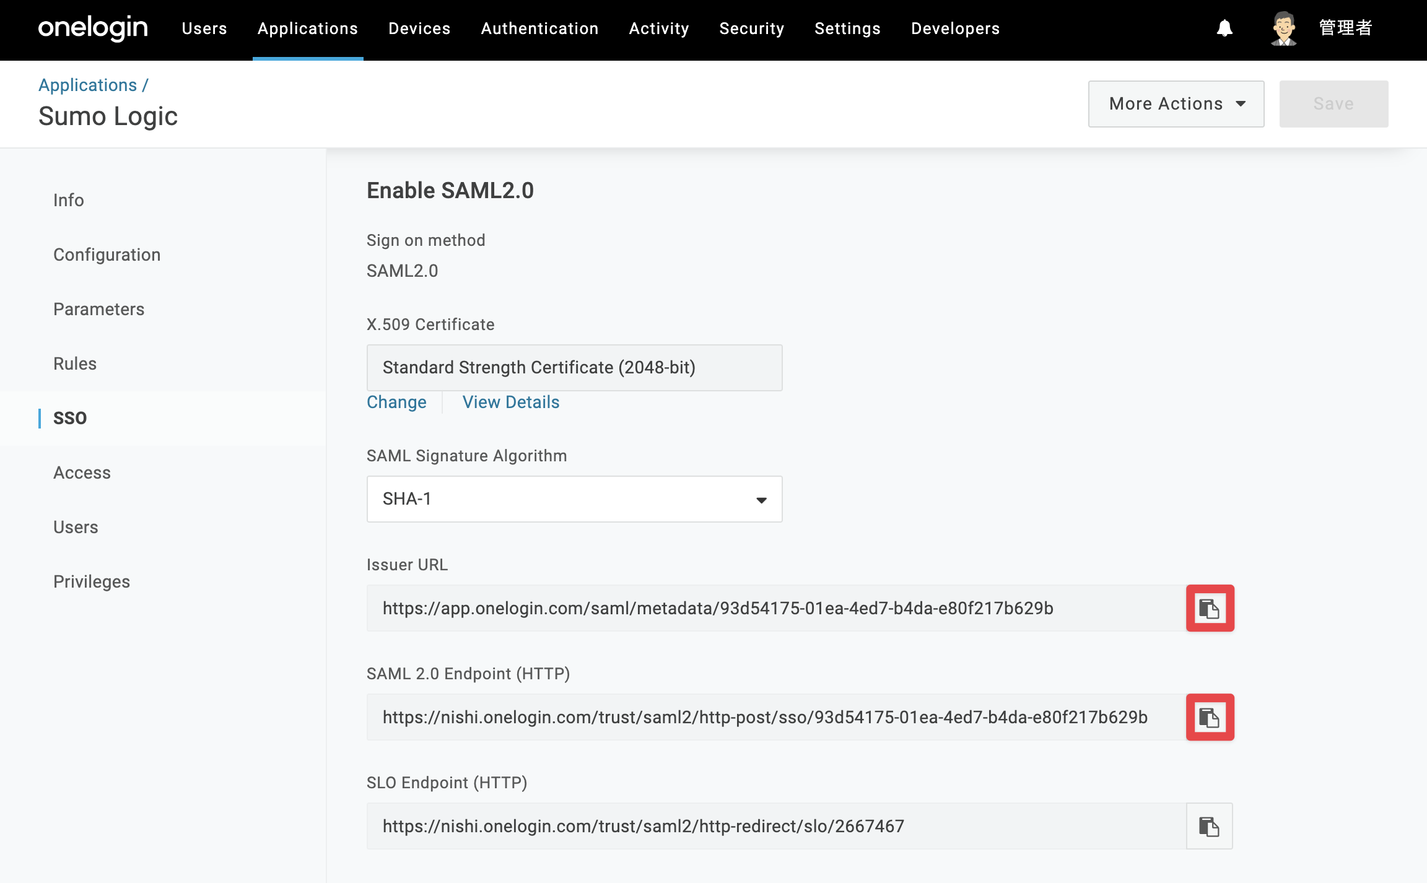Viewport: 1427px width, 883px height.
Task: Follow the Applications breadcrumb link
Action: [x=88, y=85]
